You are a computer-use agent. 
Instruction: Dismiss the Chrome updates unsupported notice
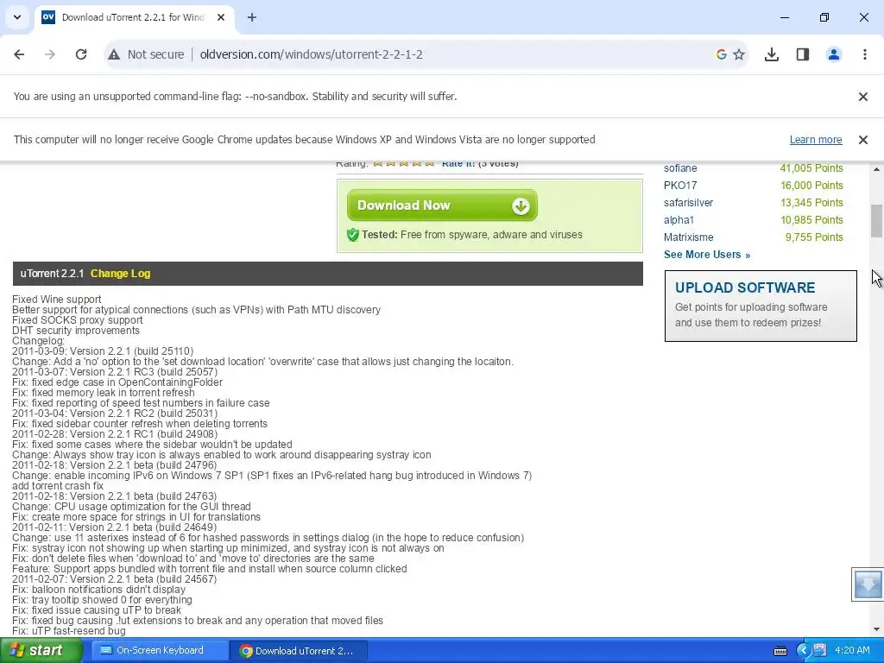[x=863, y=139]
